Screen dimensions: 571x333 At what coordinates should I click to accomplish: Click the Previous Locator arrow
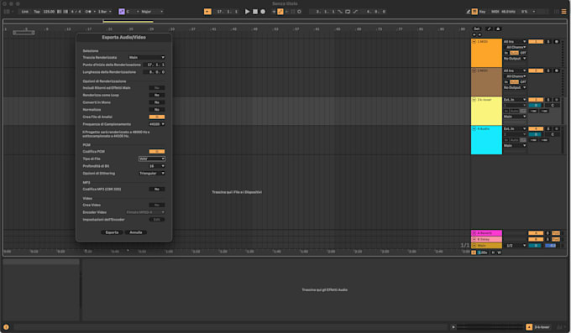point(474,34)
